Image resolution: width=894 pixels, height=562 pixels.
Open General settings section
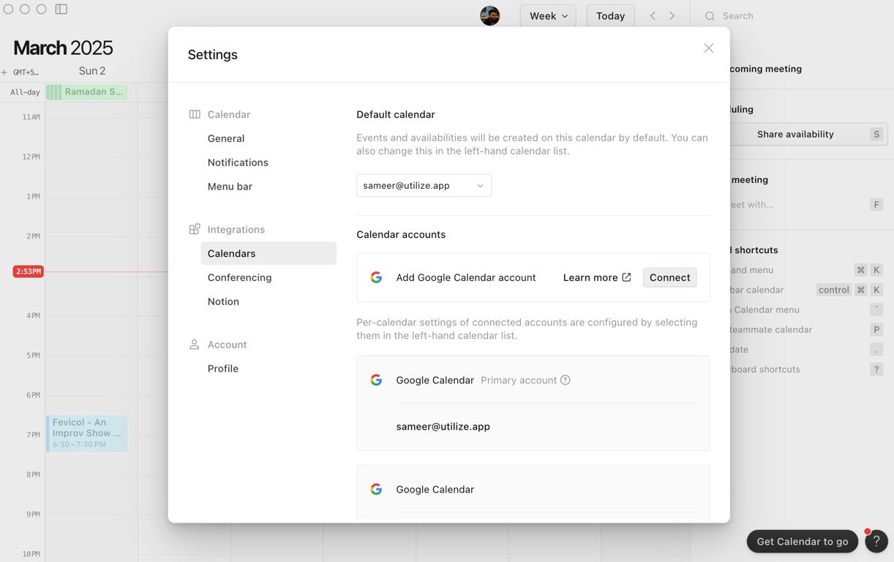pyautogui.click(x=226, y=138)
